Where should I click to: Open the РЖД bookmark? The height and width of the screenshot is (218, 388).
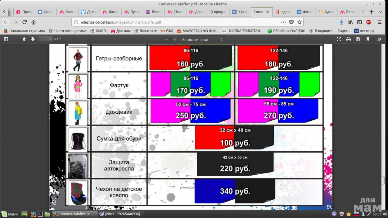pos(167,31)
